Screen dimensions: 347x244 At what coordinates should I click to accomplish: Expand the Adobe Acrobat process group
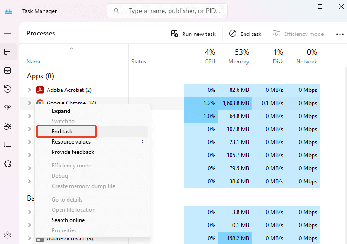pyautogui.click(x=29, y=90)
